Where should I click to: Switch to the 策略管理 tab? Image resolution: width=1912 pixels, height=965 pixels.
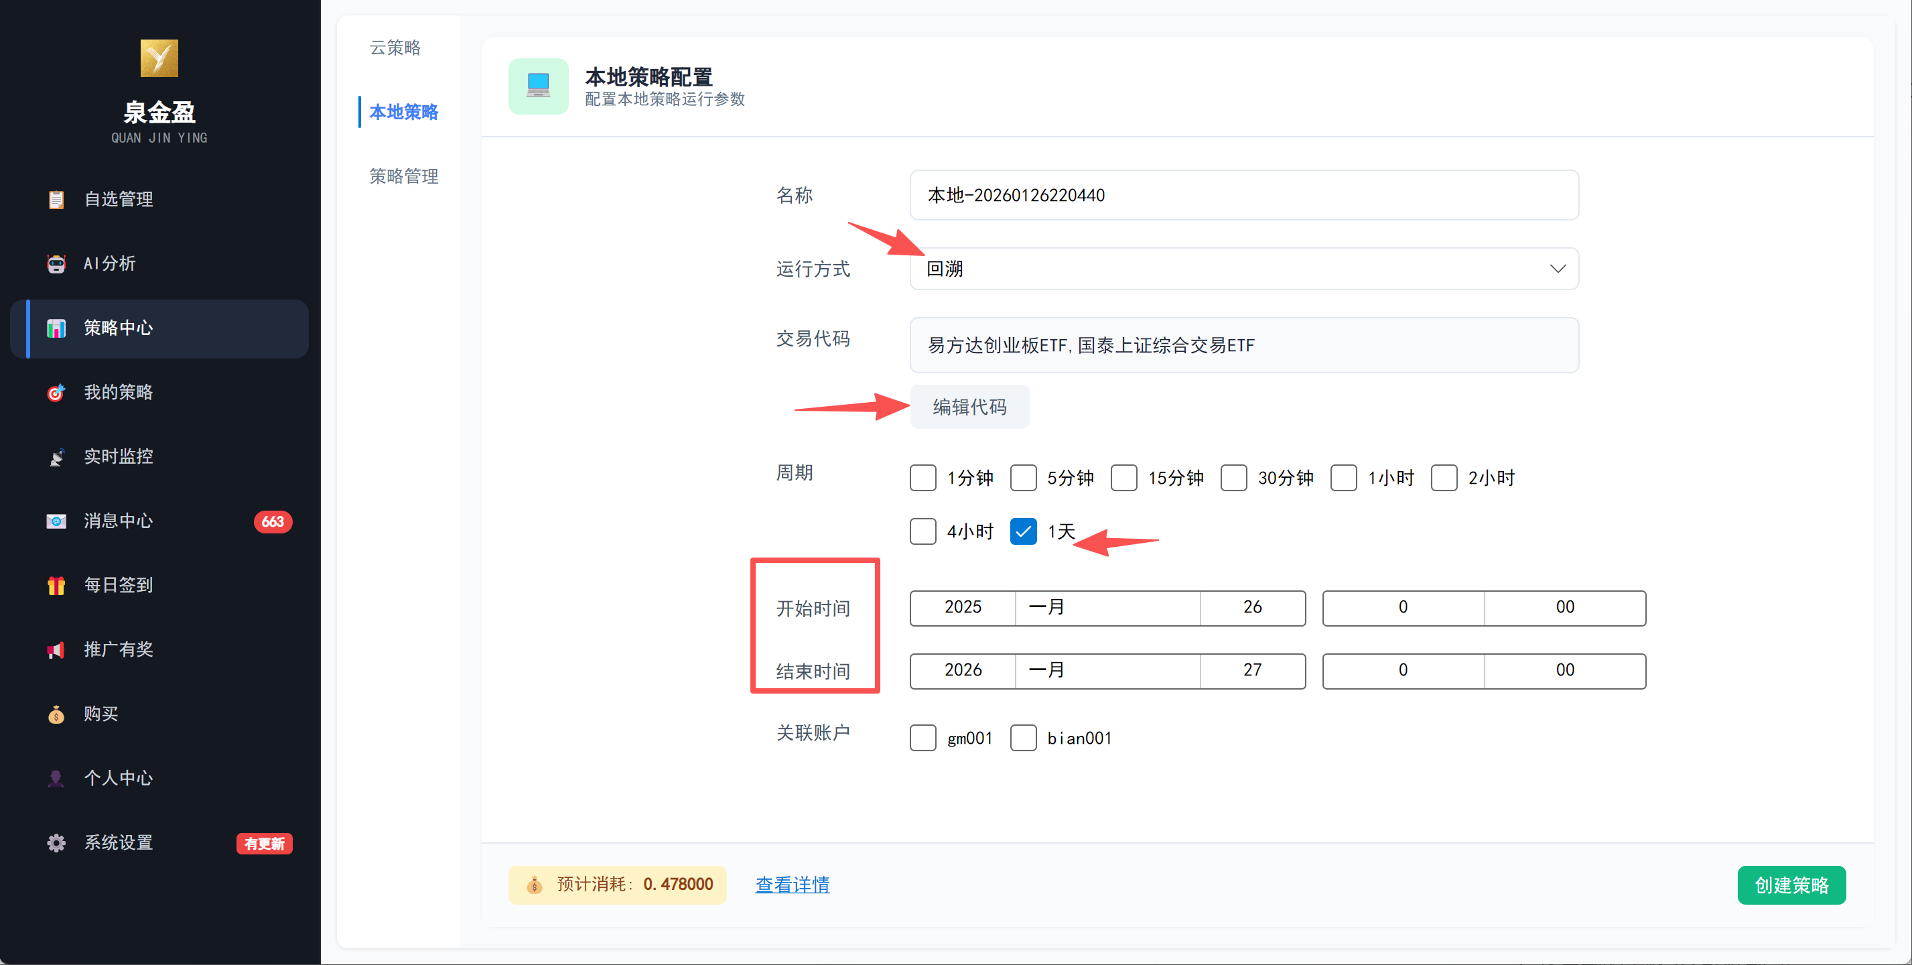point(404,177)
